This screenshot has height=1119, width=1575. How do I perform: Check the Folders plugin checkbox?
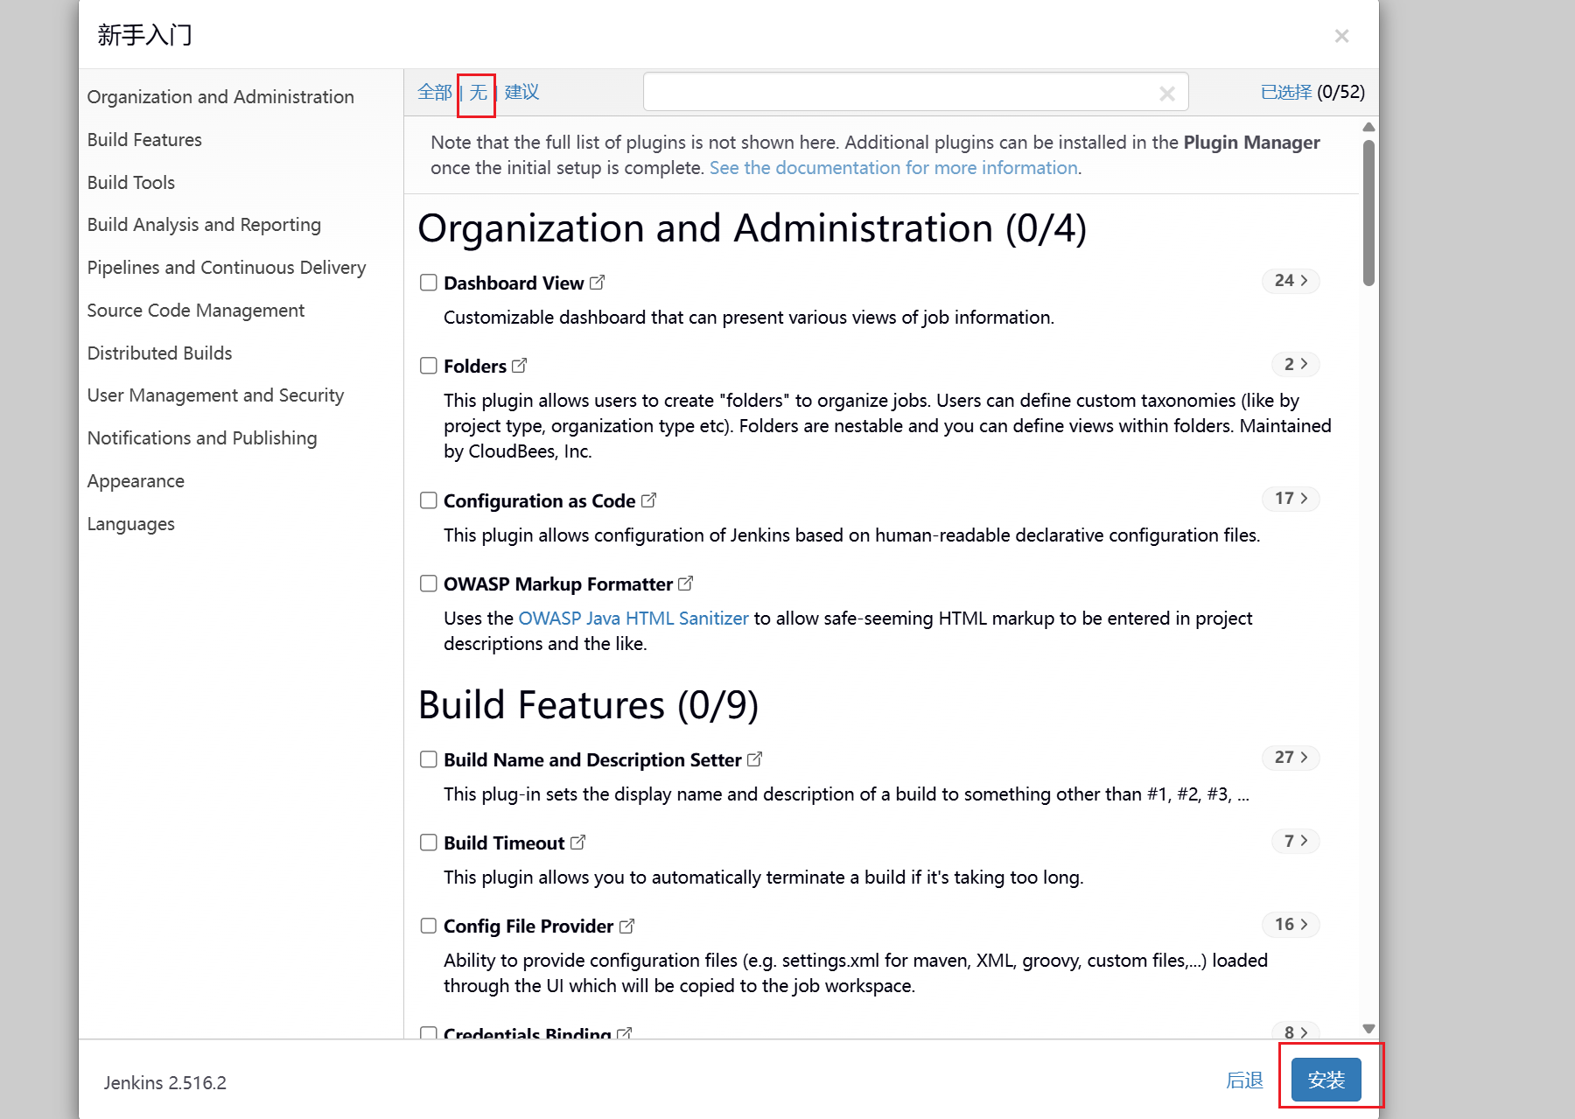click(429, 366)
